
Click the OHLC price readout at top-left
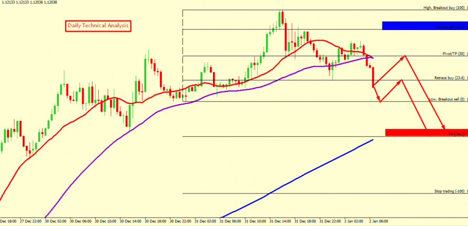(x=29, y=3)
